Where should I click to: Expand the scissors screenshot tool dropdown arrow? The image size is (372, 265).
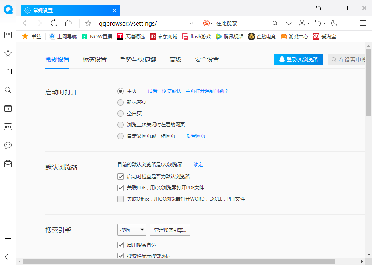(309, 23)
